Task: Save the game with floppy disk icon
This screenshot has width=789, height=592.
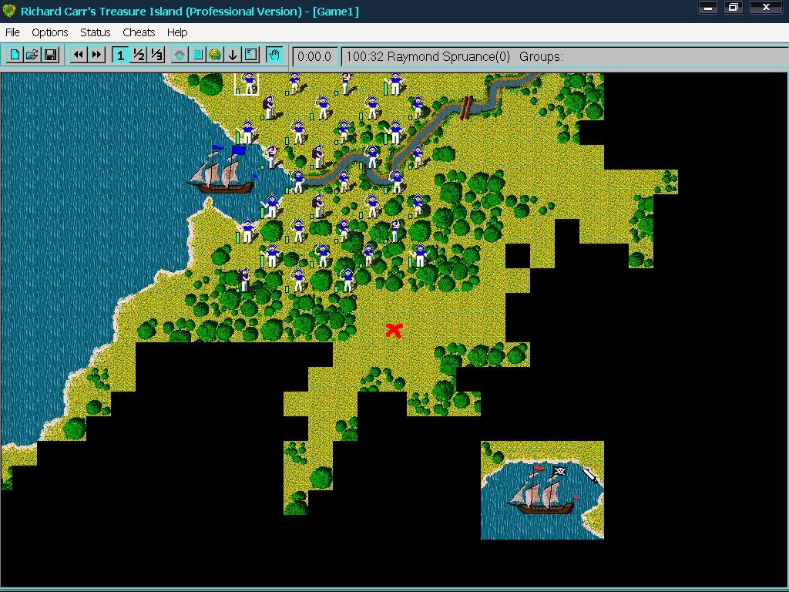Action: tap(51, 55)
